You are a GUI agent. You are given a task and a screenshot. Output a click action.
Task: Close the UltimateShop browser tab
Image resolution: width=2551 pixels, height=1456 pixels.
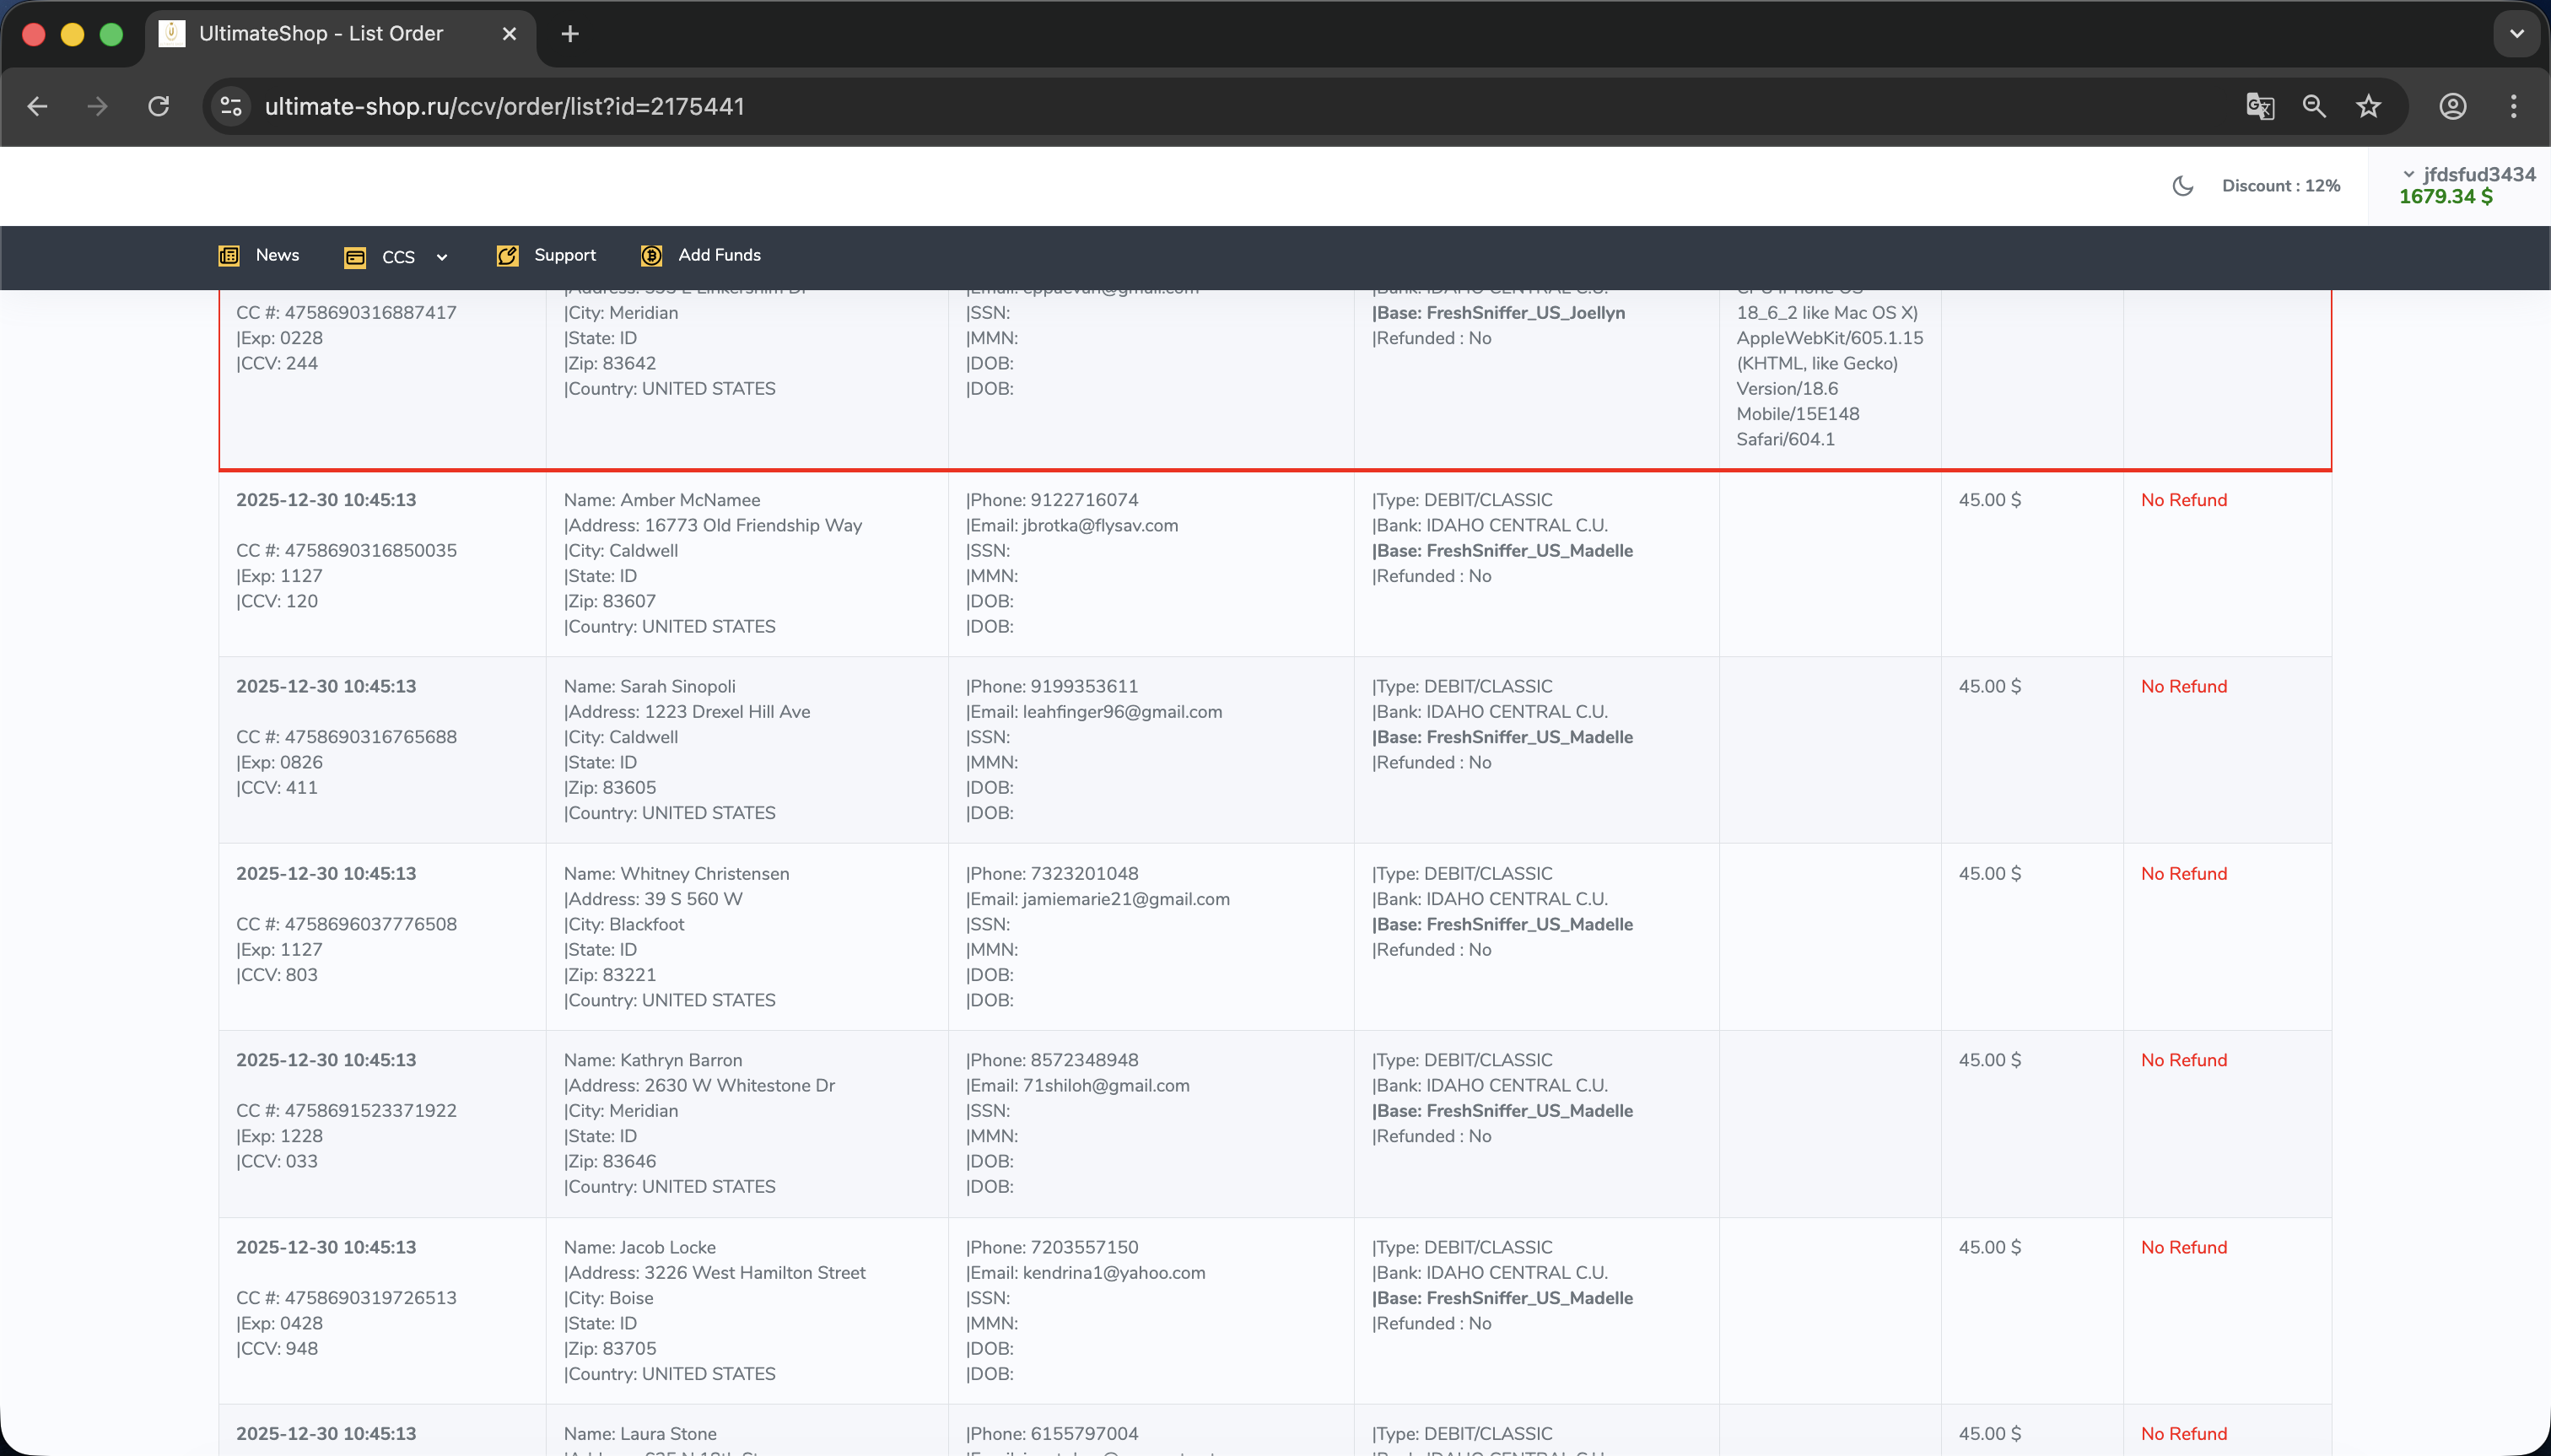point(509,34)
